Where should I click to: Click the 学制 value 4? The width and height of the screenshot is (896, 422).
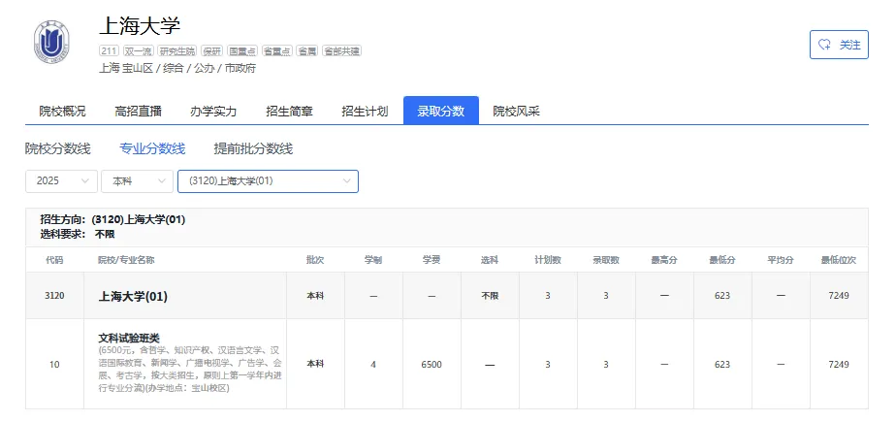(x=373, y=364)
